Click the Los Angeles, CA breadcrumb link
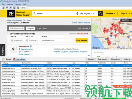The image size is (132, 99). 19,20
